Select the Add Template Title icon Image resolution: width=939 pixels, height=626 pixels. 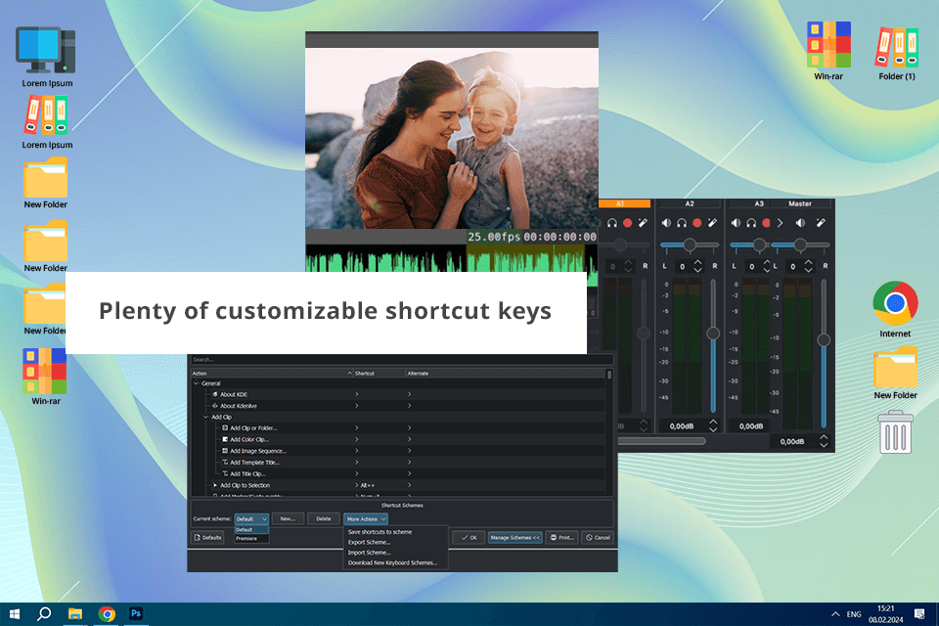click(225, 462)
